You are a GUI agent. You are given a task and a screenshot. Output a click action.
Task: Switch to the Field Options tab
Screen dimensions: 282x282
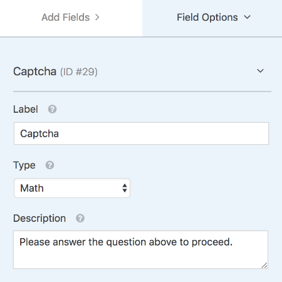click(x=212, y=18)
